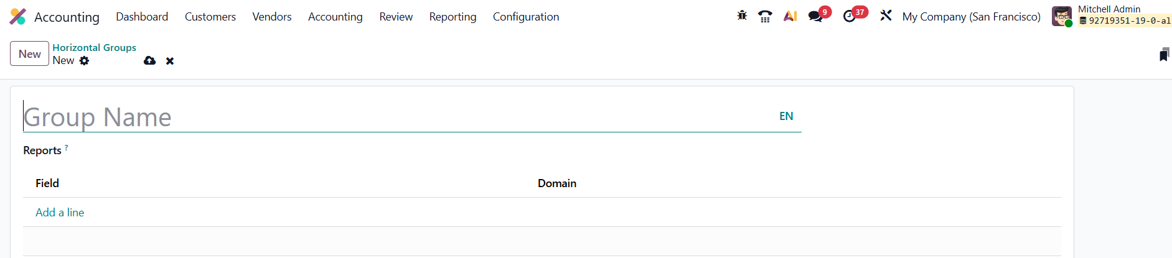The image size is (1172, 258).
Task: Discard changes with the X icon
Action: click(170, 61)
